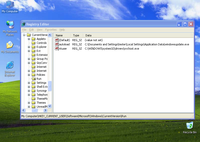Click the Themes folder icon
Viewport: 200px width, 142px height.
pyautogui.click(x=33, y=103)
